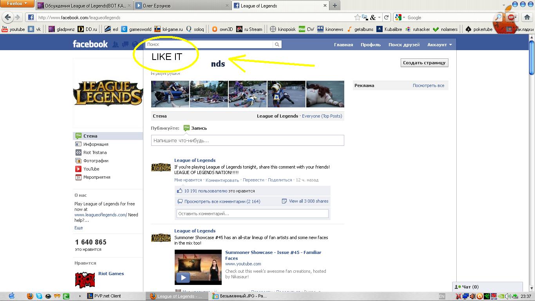Open Skype from the taskbar quick launch
The height and width of the screenshot is (301, 535).
tap(39, 296)
